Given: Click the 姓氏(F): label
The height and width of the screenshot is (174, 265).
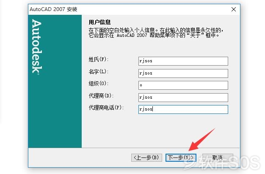Looking at the screenshot, I should point(99,59).
